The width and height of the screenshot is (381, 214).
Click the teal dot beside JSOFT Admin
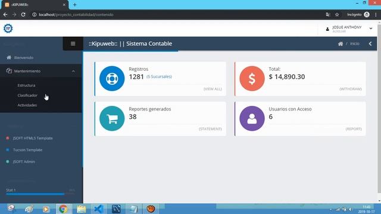8,161
